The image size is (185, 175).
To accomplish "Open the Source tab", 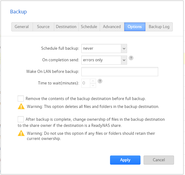I will [x=43, y=27].
